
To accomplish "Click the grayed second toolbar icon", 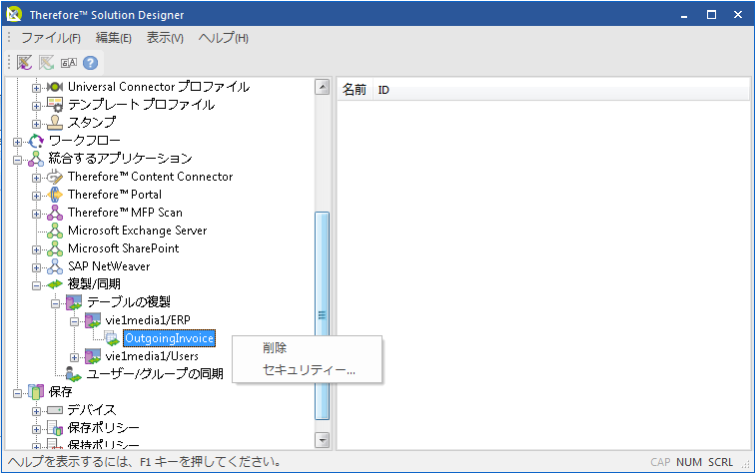I will click(46, 63).
